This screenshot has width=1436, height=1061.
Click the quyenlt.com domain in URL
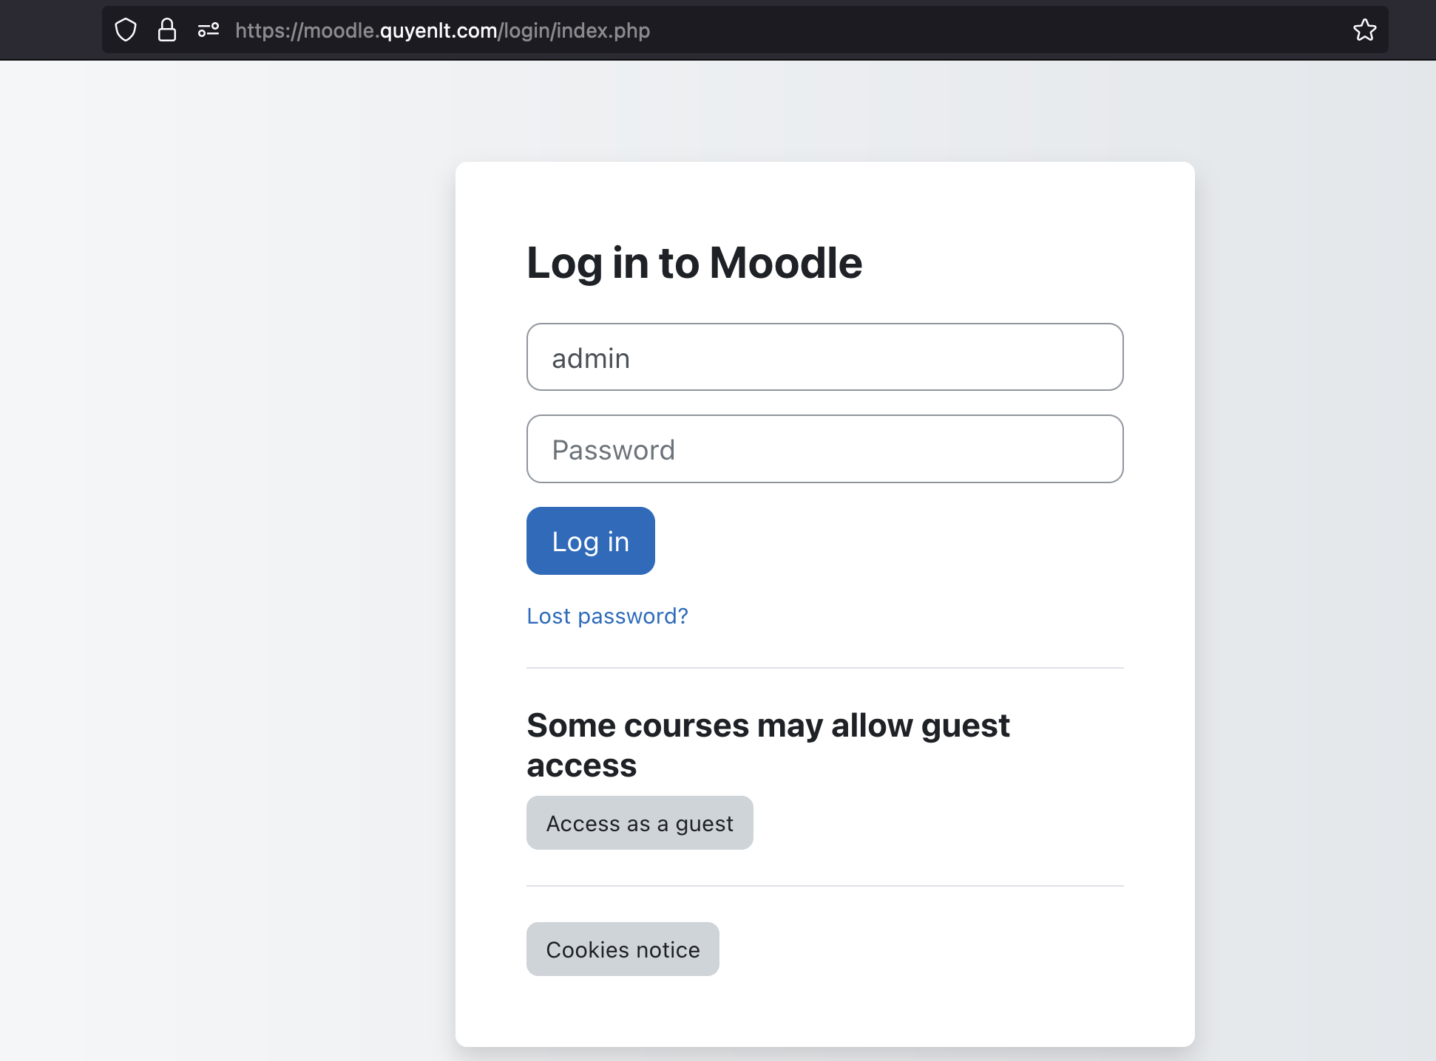[x=438, y=30]
